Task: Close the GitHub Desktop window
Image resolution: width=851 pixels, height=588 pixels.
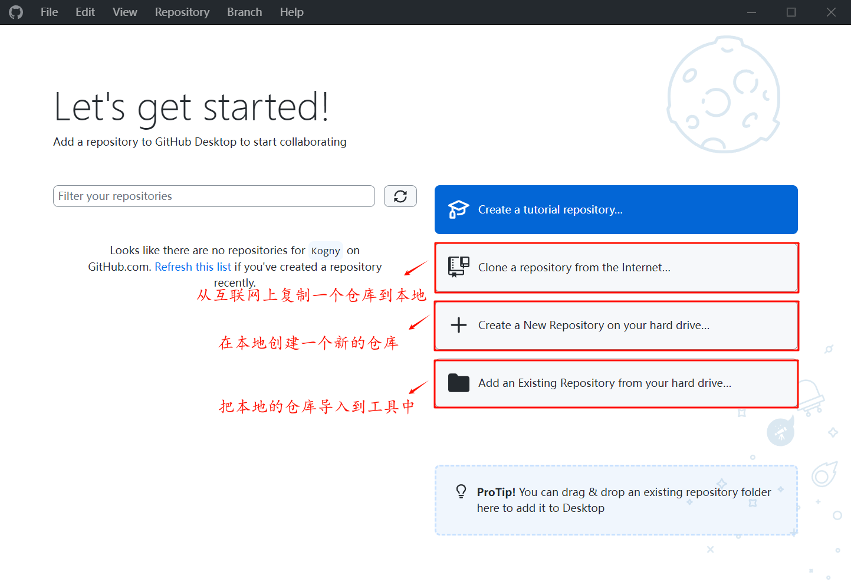Action: coord(831,12)
